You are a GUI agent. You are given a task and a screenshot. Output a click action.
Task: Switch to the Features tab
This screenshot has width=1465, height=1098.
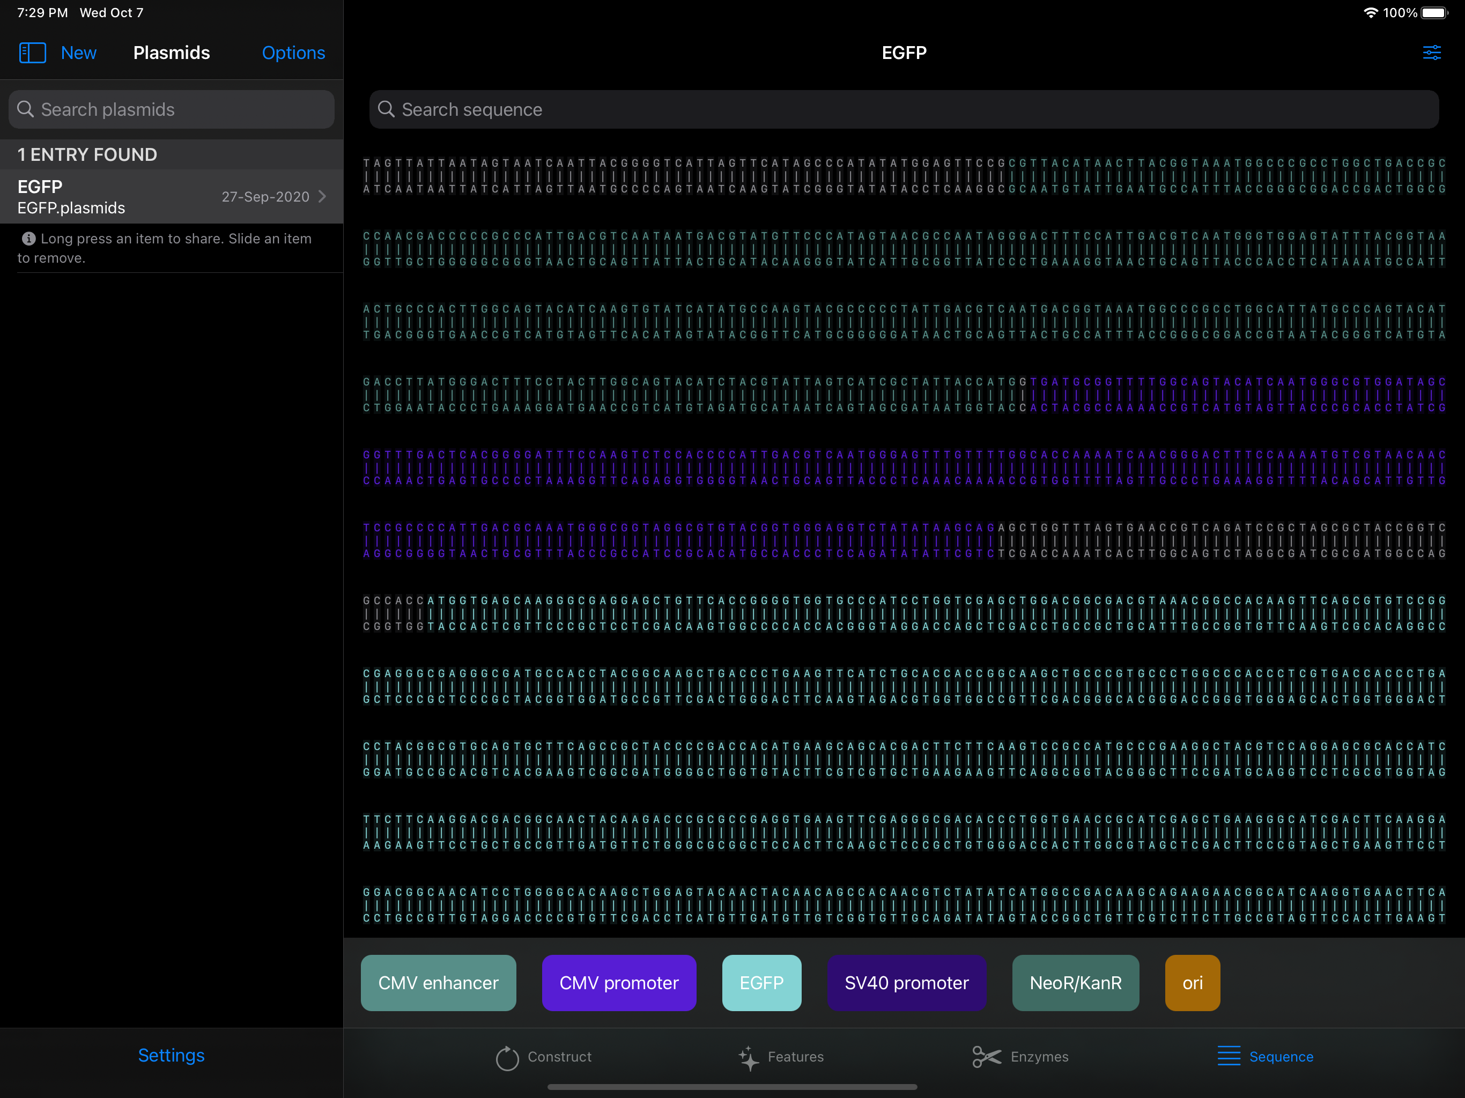(x=795, y=1057)
